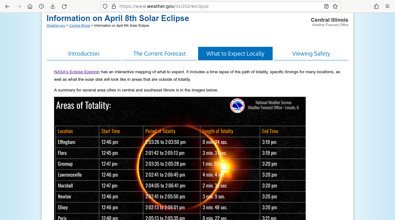Open The Current Forecast tab

159,54
